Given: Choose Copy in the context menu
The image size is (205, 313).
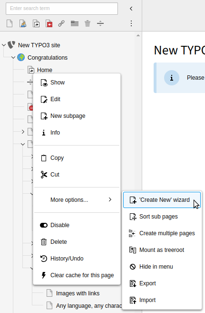Looking at the screenshot, I should click(x=77, y=158).
